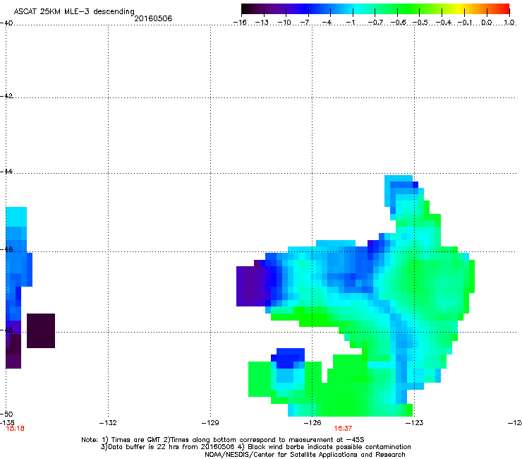
Task: Click the -0.7 label on the color scale
Action: 375,23
